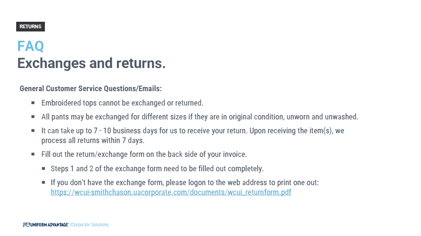Click the If you don't have the exchange form text
Viewport: 421px width, 236px height.
[185, 183]
